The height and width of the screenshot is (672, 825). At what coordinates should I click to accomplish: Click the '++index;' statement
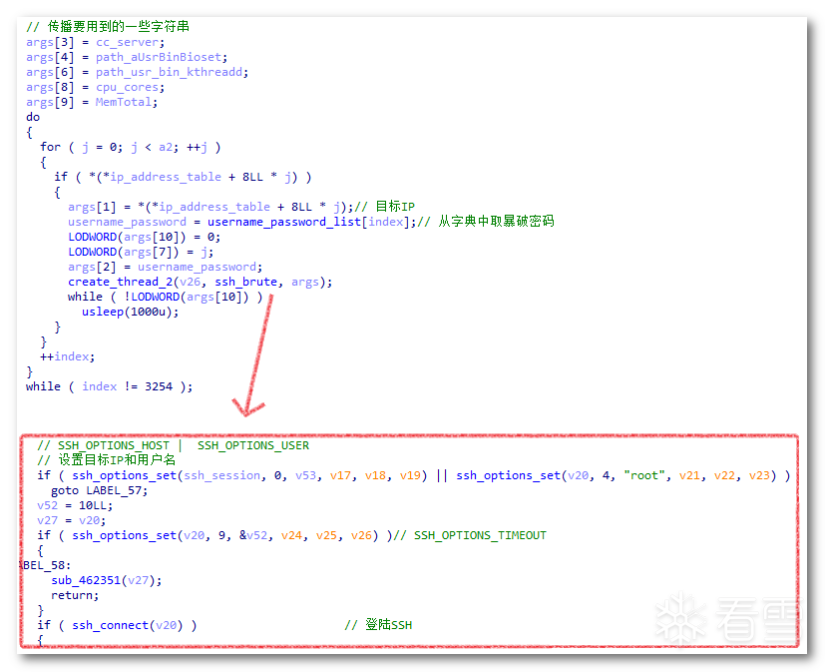pyautogui.click(x=68, y=356)
